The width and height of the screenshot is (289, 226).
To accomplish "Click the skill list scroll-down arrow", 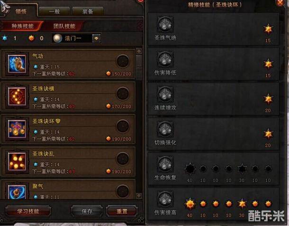I will coord(139,196).
